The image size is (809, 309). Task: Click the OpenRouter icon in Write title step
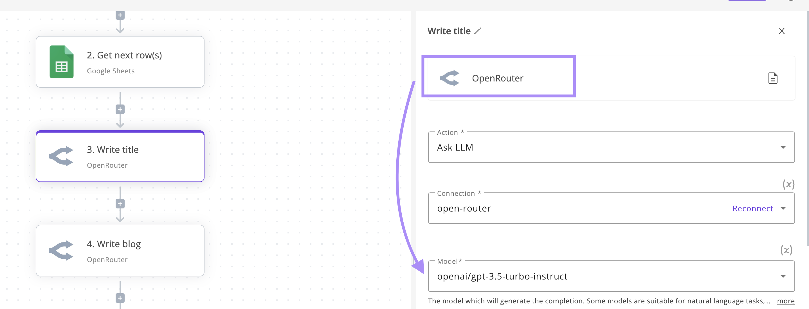tap(61, 156)
